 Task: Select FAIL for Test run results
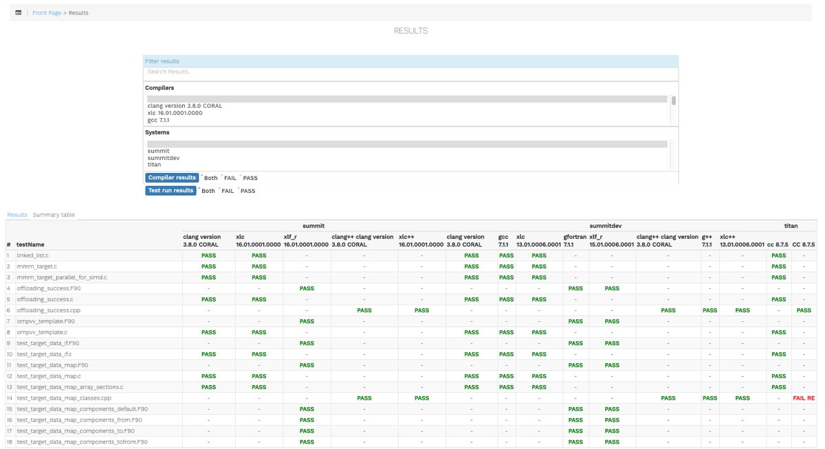tap(228, 191)
